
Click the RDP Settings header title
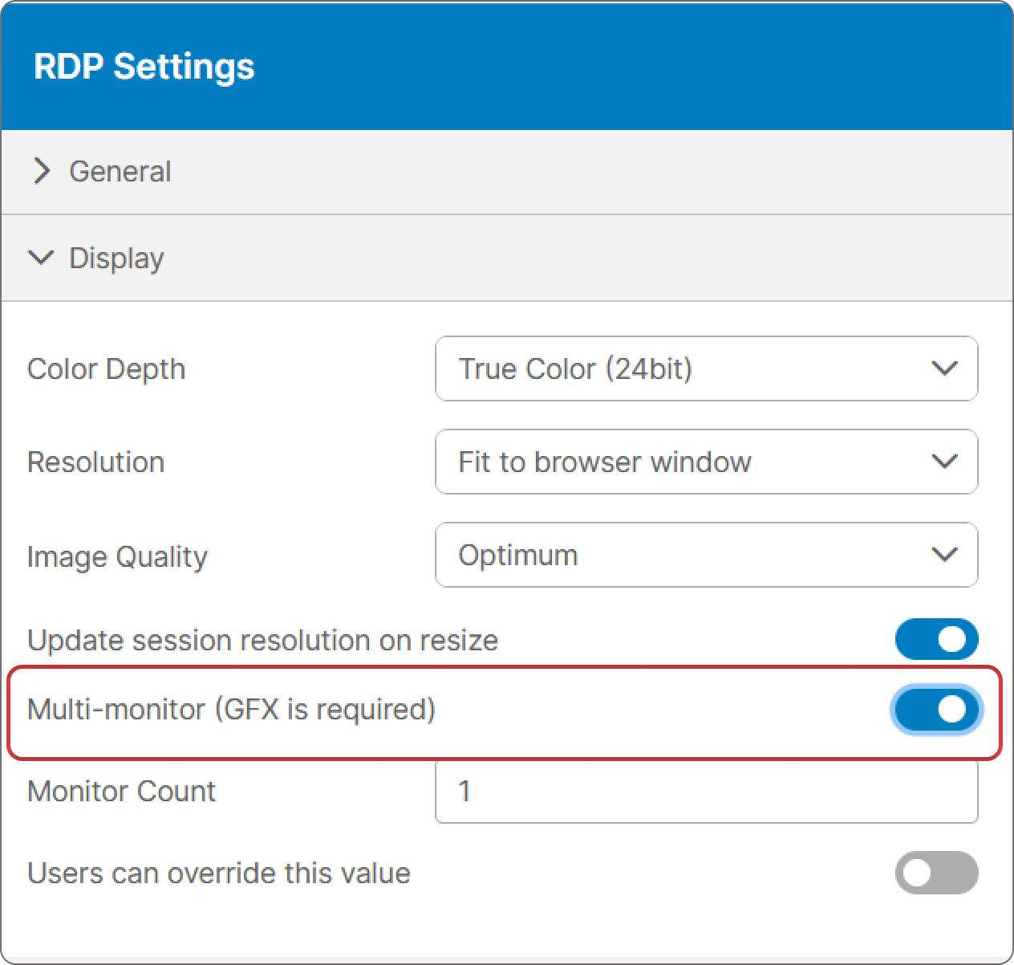[x=144, y=67]
